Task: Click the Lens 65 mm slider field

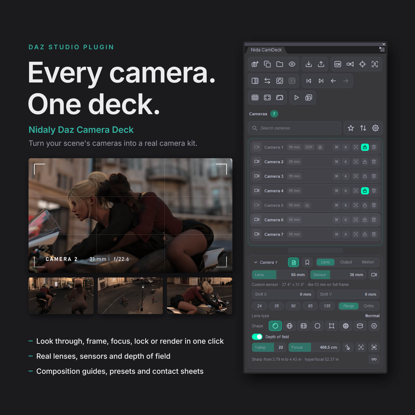Action: [280, 275]
